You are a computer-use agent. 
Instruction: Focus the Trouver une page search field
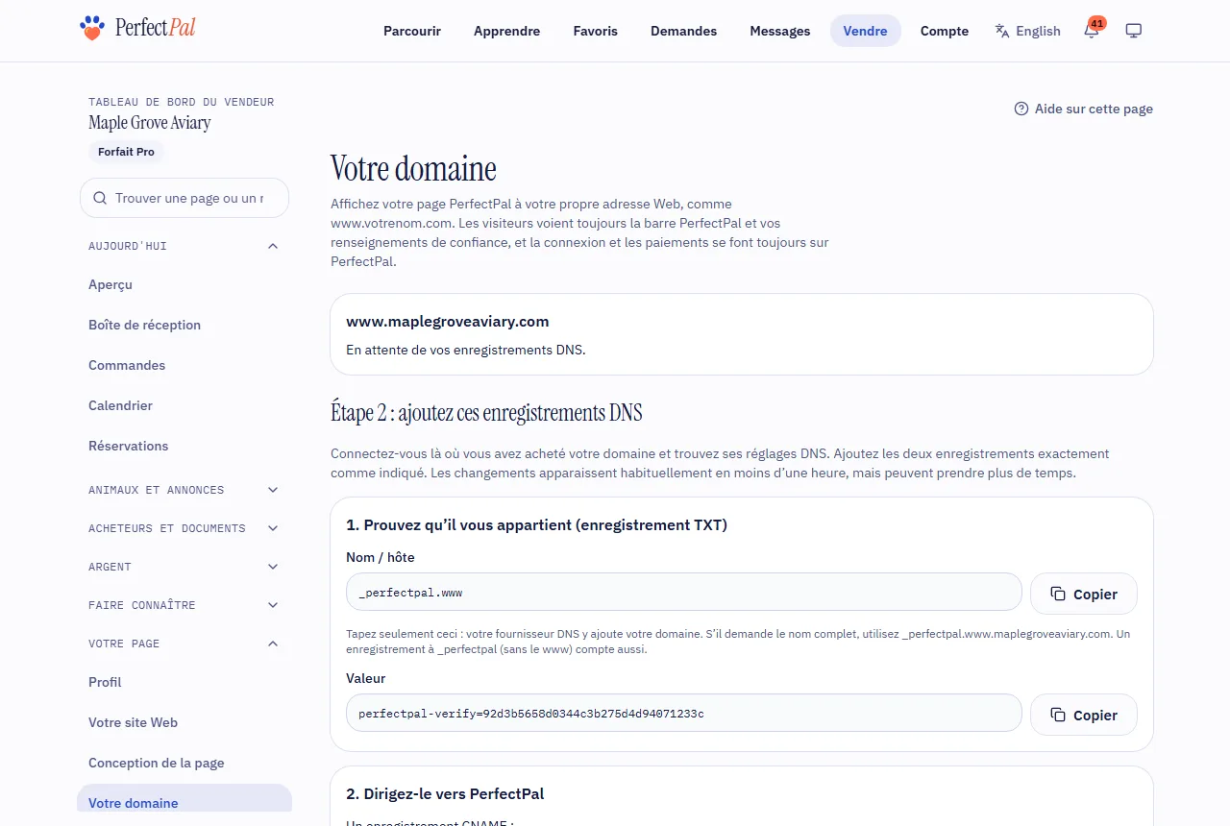coord(184,198)
